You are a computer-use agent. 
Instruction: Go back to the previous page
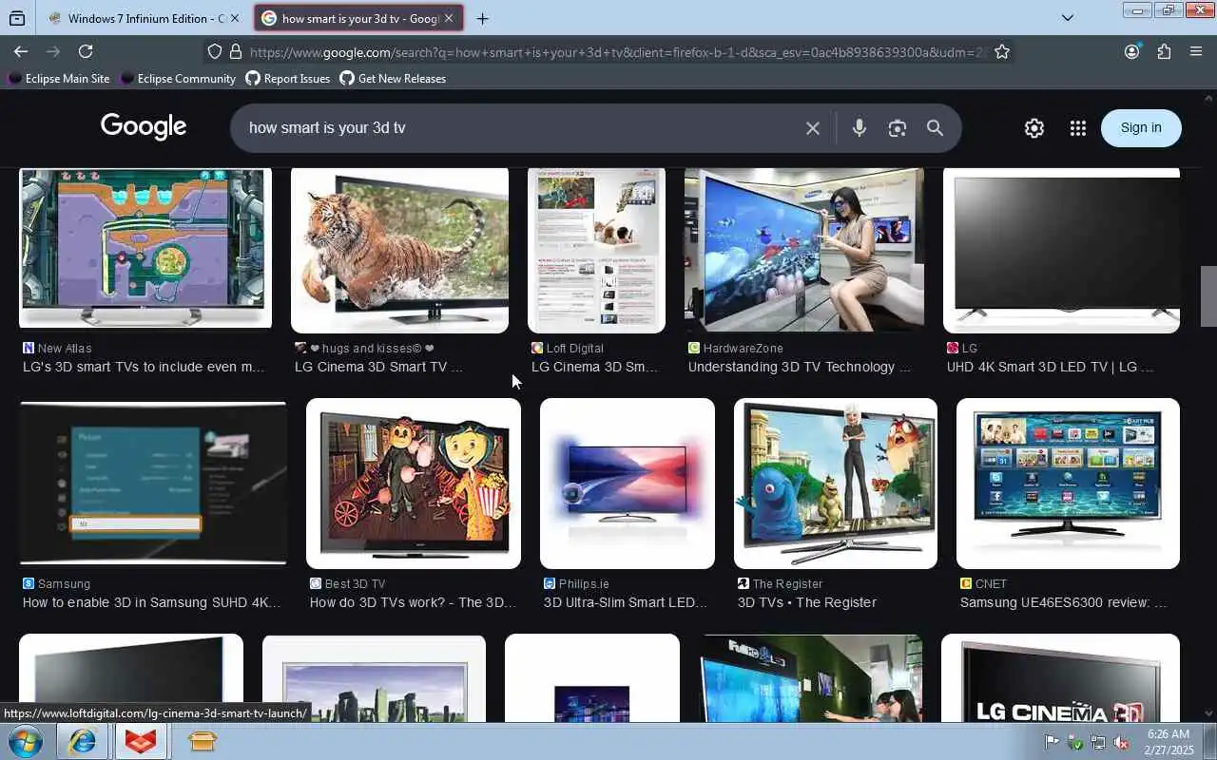click(x=21, y=51)
